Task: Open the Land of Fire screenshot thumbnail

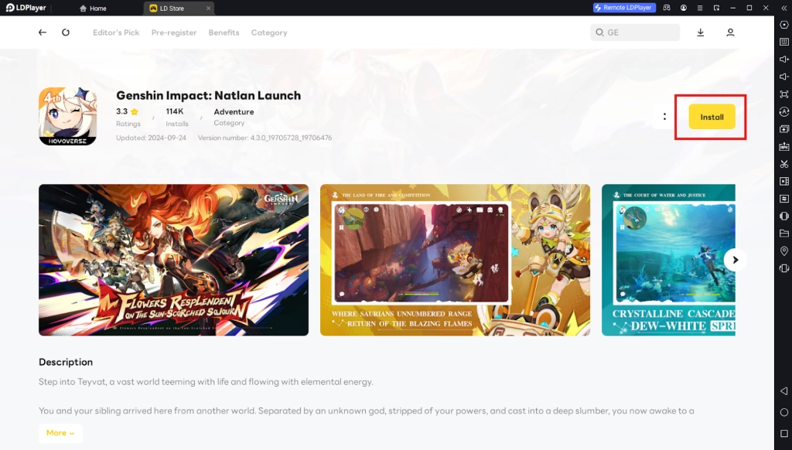Action: (455, 260)
